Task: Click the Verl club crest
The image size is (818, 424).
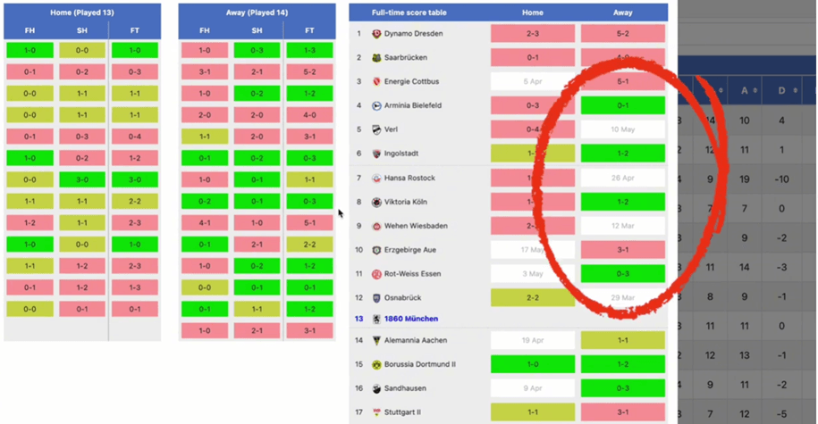Action: coord(376,129)
